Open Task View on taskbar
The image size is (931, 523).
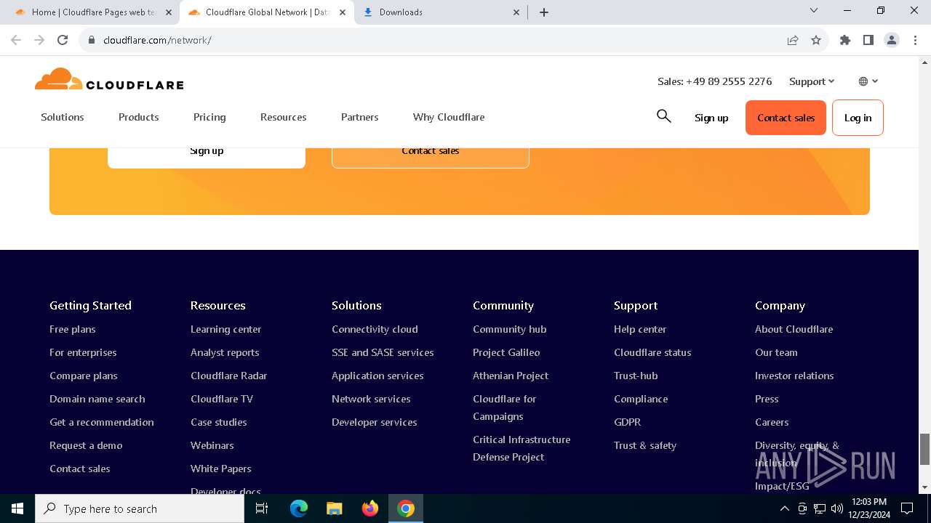[x=262, y=508]
